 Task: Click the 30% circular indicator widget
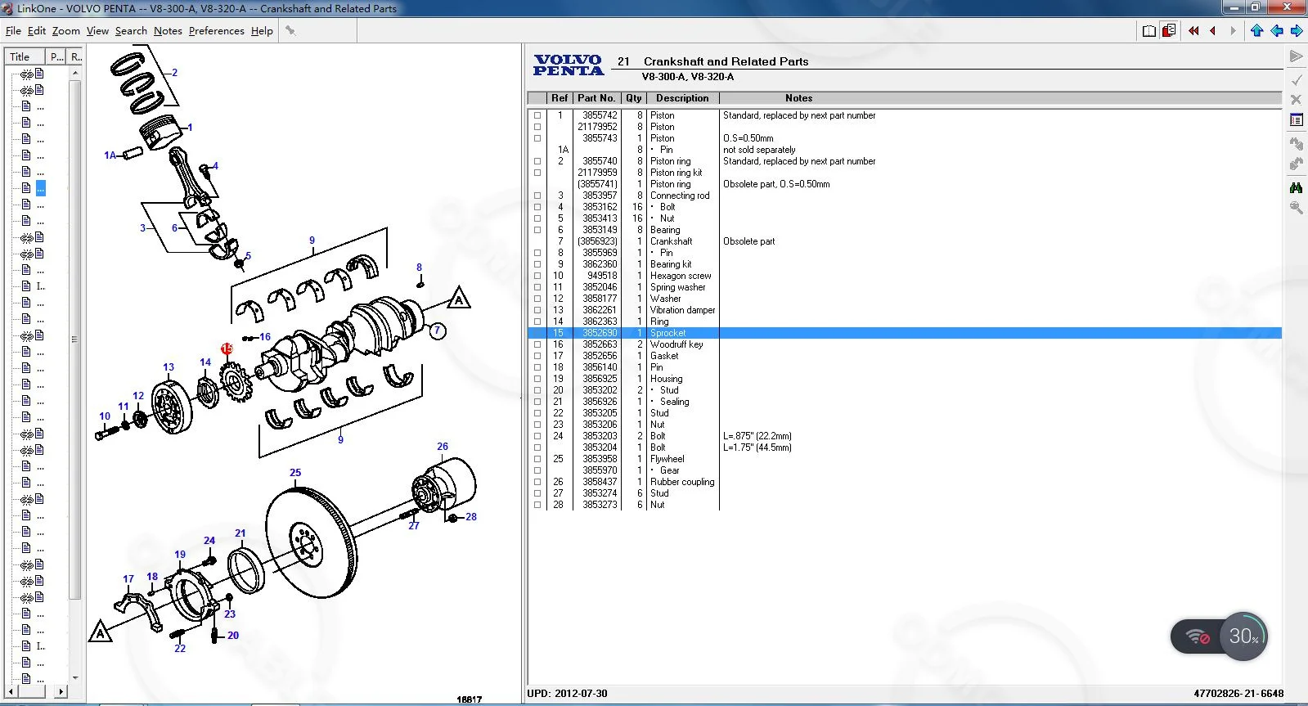coord(1243,636)
